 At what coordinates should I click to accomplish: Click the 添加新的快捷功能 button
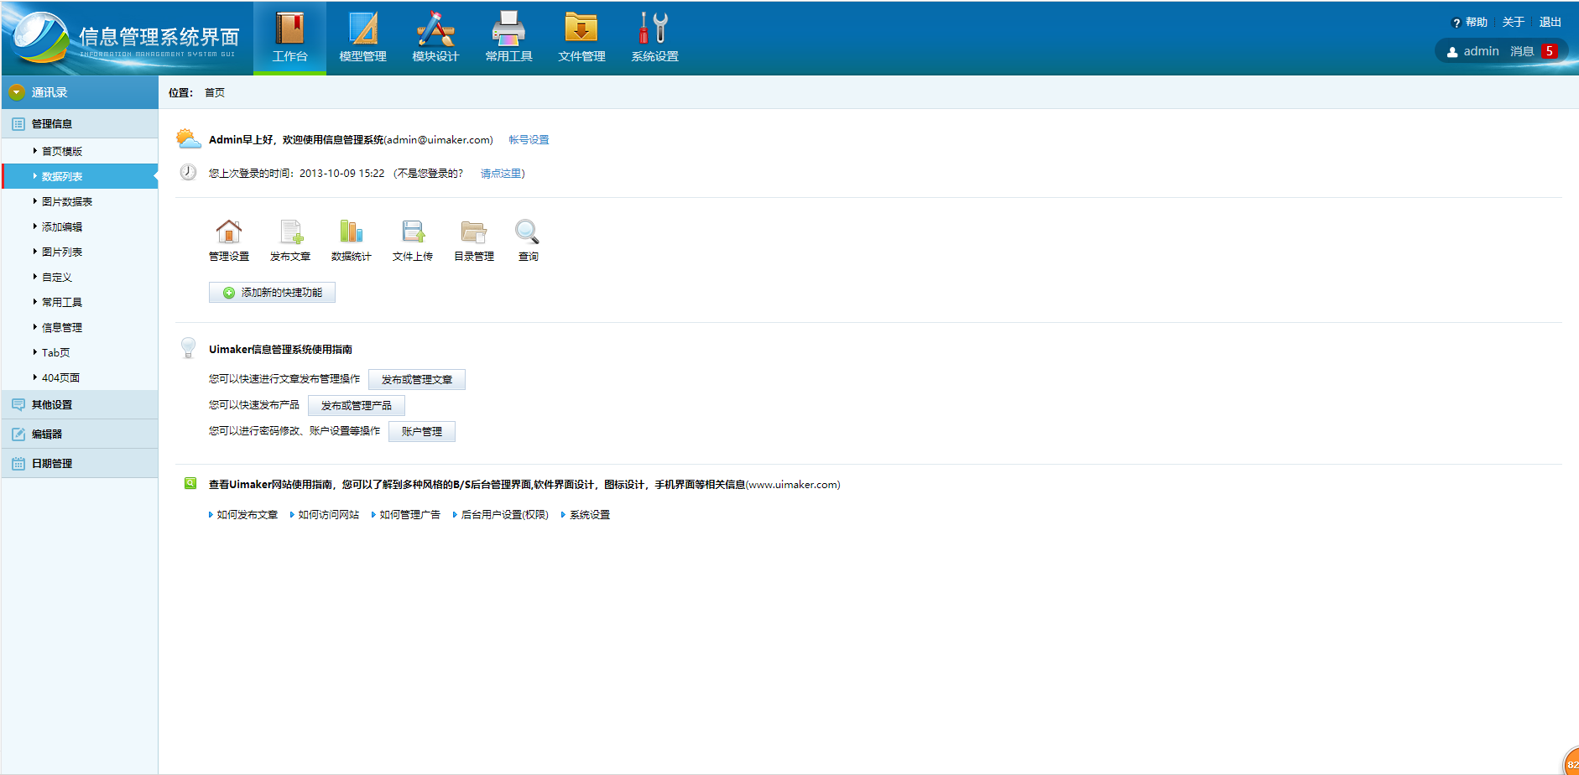(x=272, y=293)
